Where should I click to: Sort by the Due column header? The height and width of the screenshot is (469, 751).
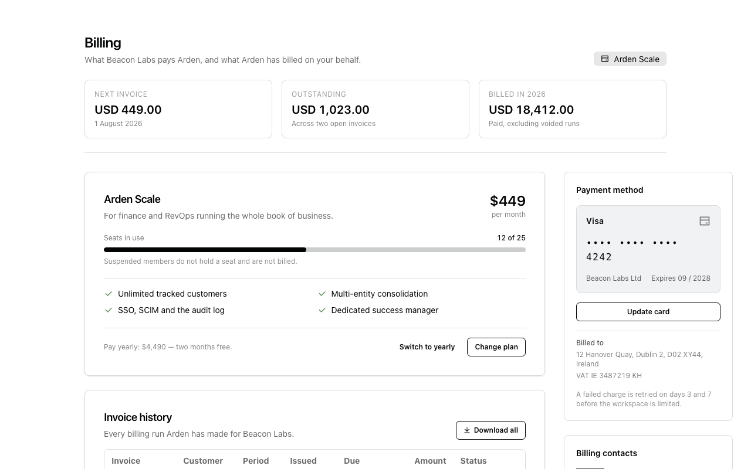pos(352,461)
